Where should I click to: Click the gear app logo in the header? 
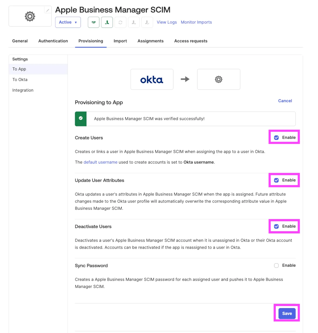pos(30,16)
